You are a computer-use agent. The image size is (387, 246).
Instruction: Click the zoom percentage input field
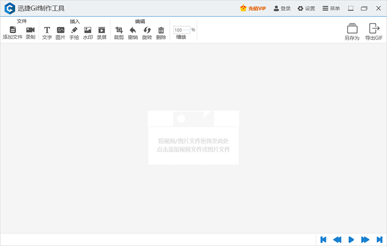[182, 30]
